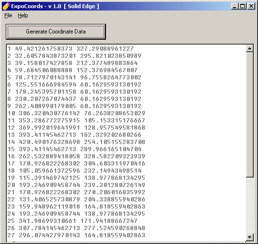Click row 1 starting with 49.421261758373
The height and width of the screenshot is (244, 258).
(70, 49)
